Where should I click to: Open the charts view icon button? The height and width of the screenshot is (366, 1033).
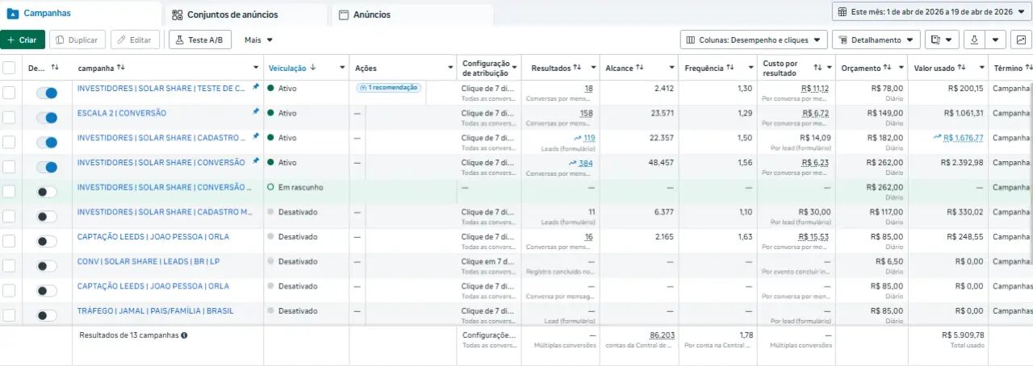click(1021, 40)
